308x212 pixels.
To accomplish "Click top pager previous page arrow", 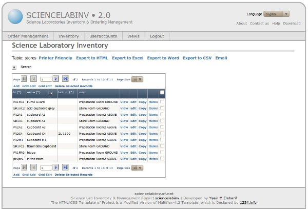I will tap(33, 79).
